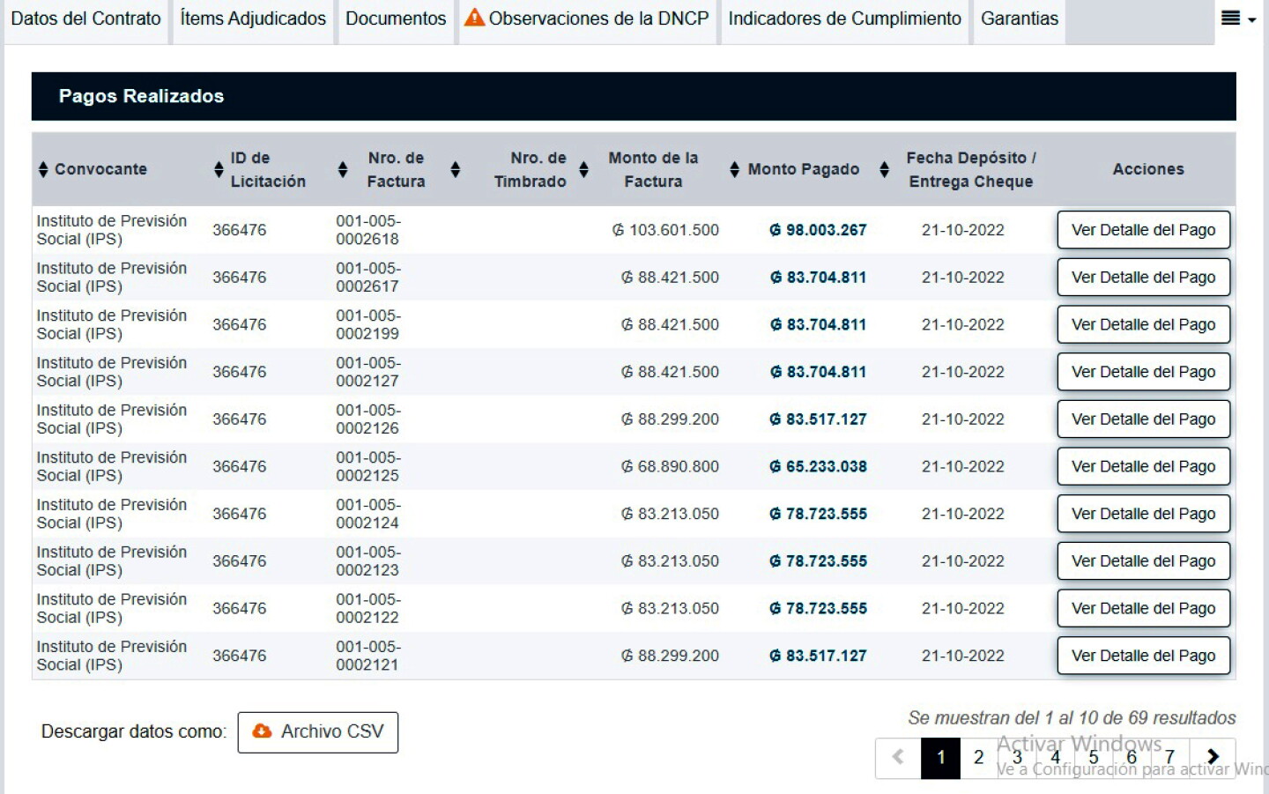
Task: Jump to page 2 of results
Action: point(978,757)
